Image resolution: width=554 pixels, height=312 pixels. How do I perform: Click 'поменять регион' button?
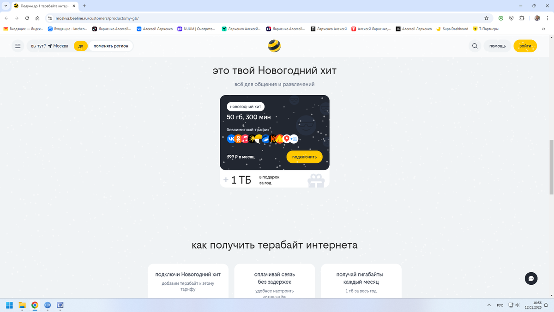click(x=111, y=46)
